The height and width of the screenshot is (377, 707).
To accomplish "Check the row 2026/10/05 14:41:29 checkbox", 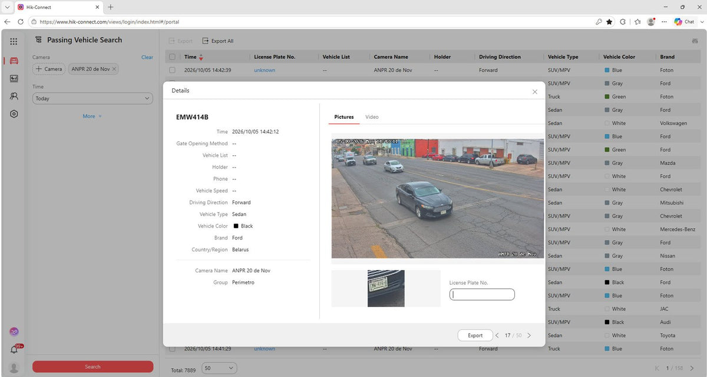I will (172, 349).
